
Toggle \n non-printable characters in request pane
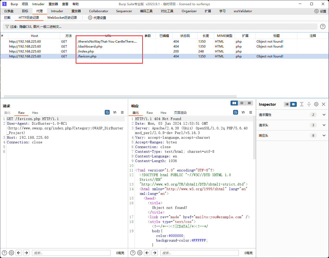tap(115, 112)
